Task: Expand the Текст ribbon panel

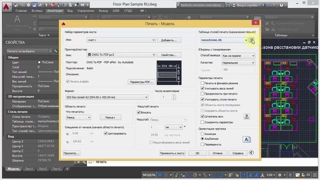Action: [44, 35]
